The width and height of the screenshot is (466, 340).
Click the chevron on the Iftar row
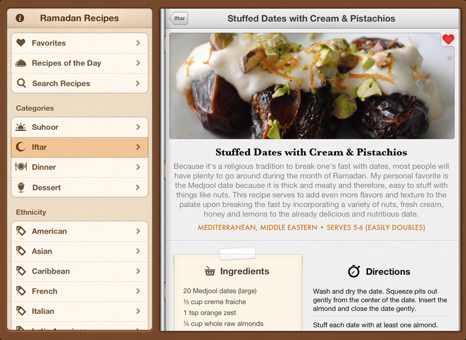[x=138, y=147]
